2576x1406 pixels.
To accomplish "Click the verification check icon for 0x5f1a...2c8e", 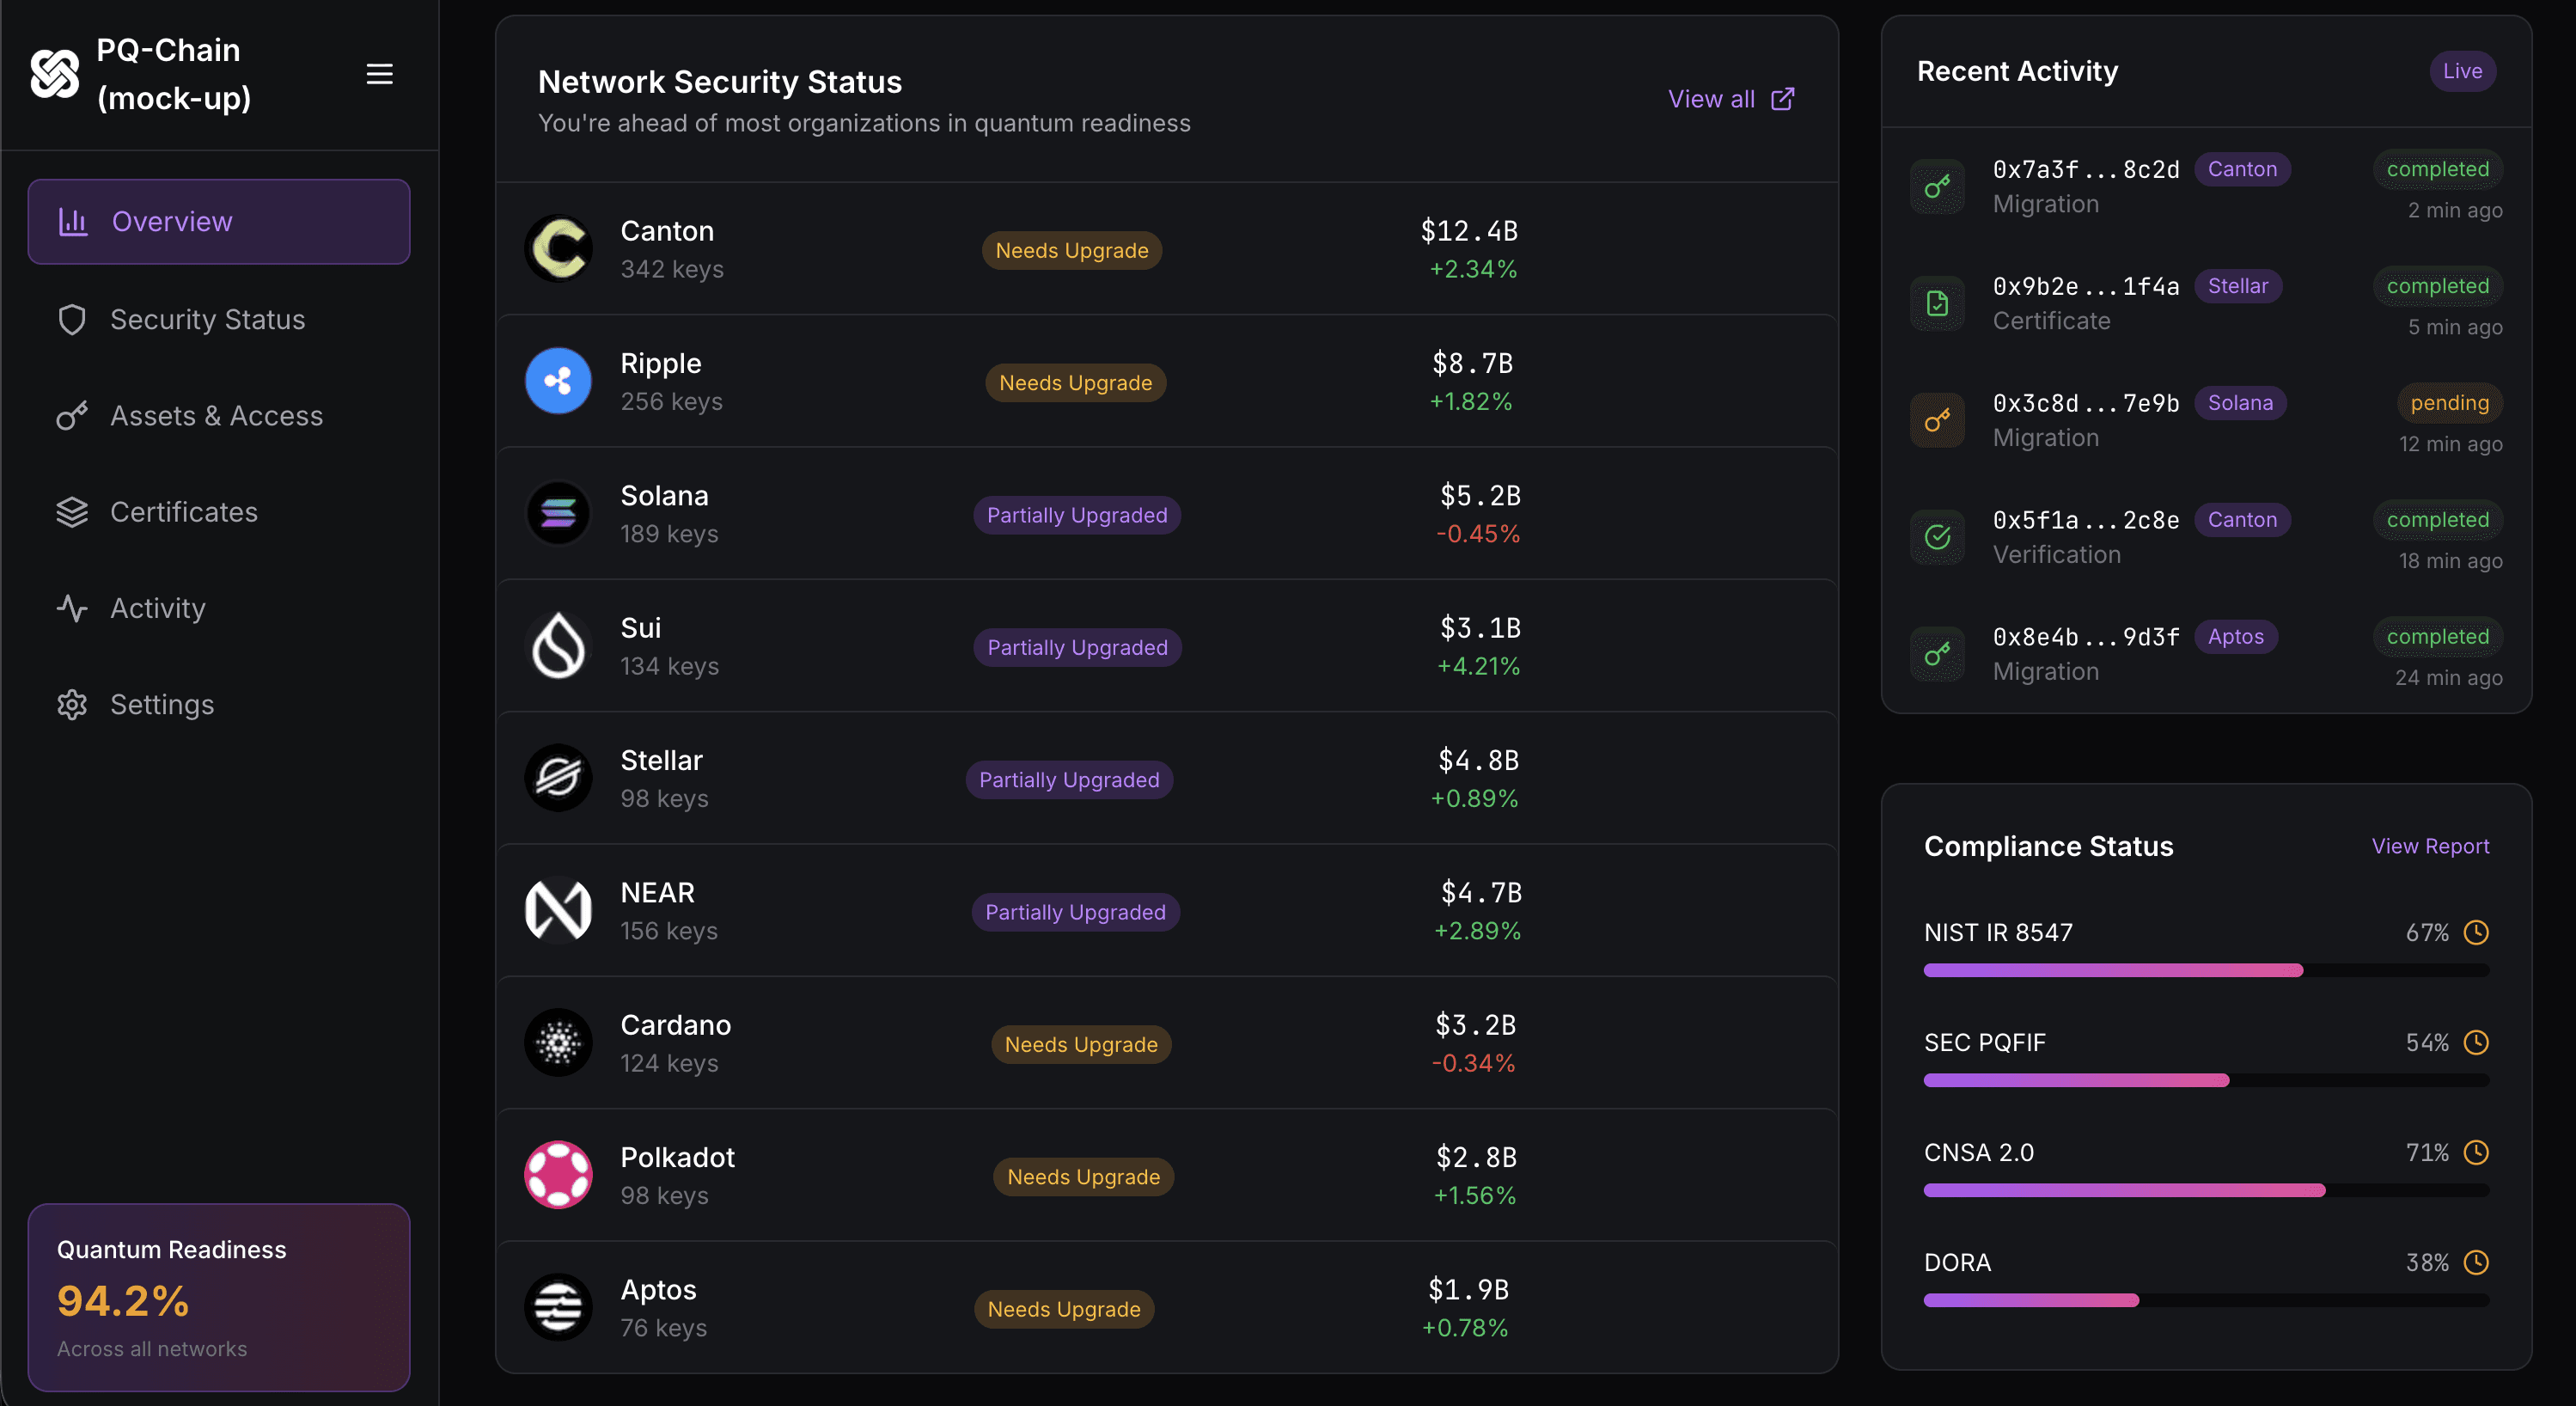I will point(1937,537).
